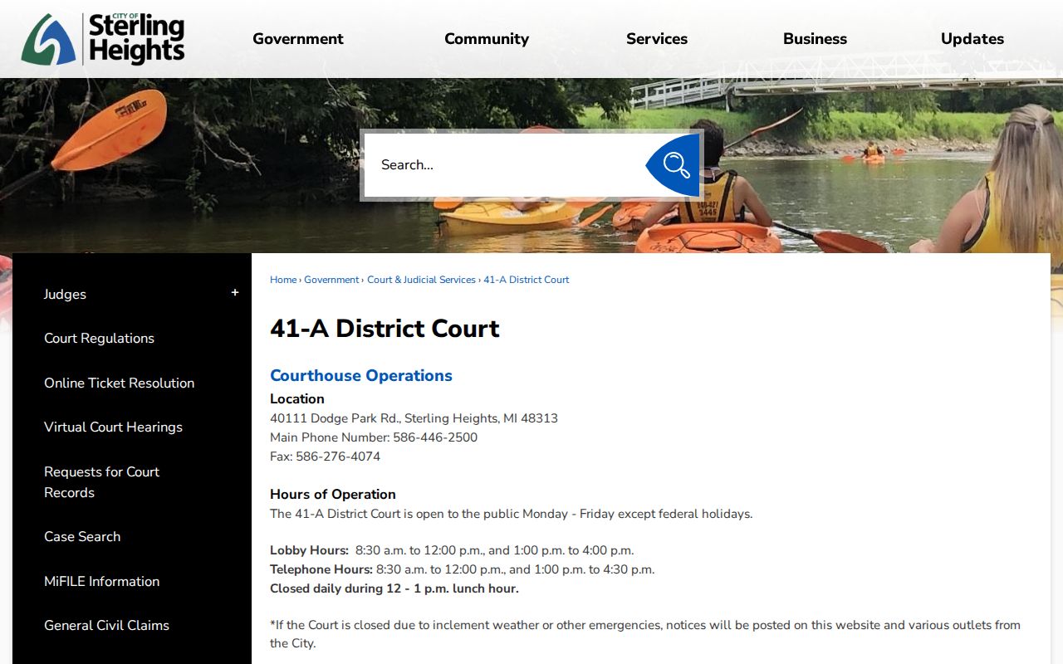The height and width of the screenshot is (664, 1063).
Task: Click into the Search field
Action: (505, 165)
